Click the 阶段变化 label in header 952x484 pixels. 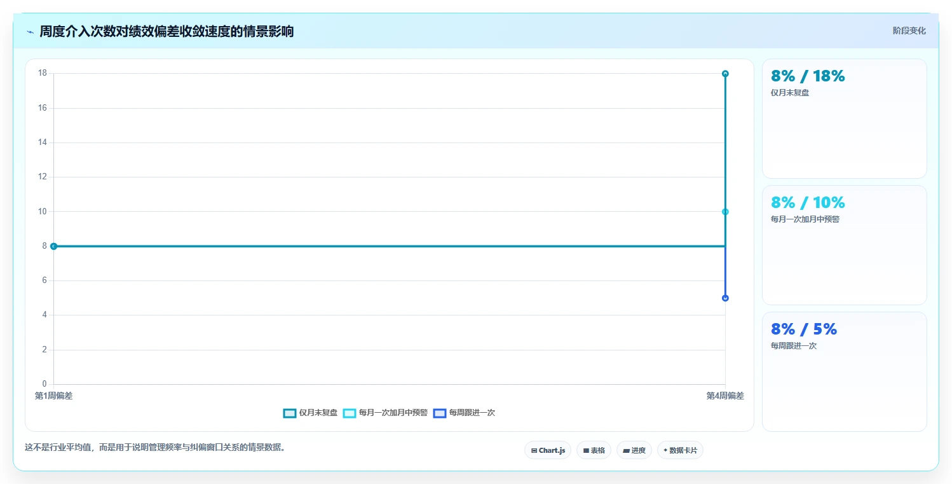click(909, 31)
